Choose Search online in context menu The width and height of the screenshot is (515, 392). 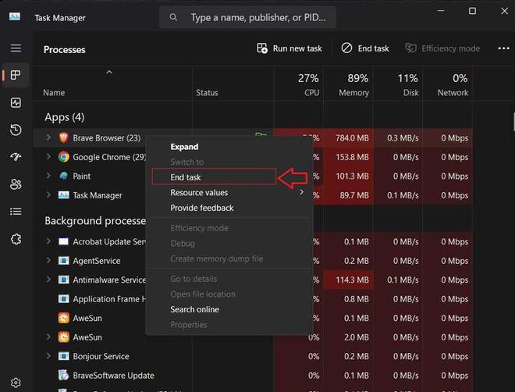pos(229,309)
